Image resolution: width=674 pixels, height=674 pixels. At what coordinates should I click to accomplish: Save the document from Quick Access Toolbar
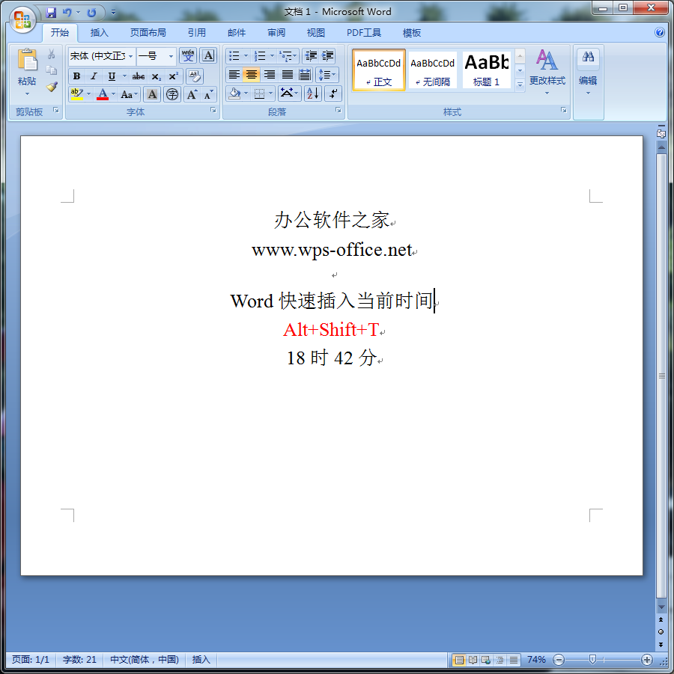coord(51,13)
